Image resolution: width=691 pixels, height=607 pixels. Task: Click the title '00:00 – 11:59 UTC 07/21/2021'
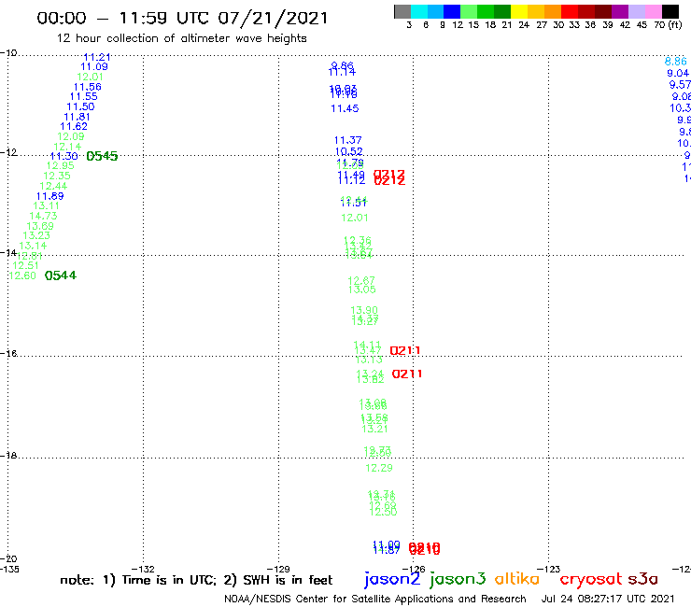(182, 19)
